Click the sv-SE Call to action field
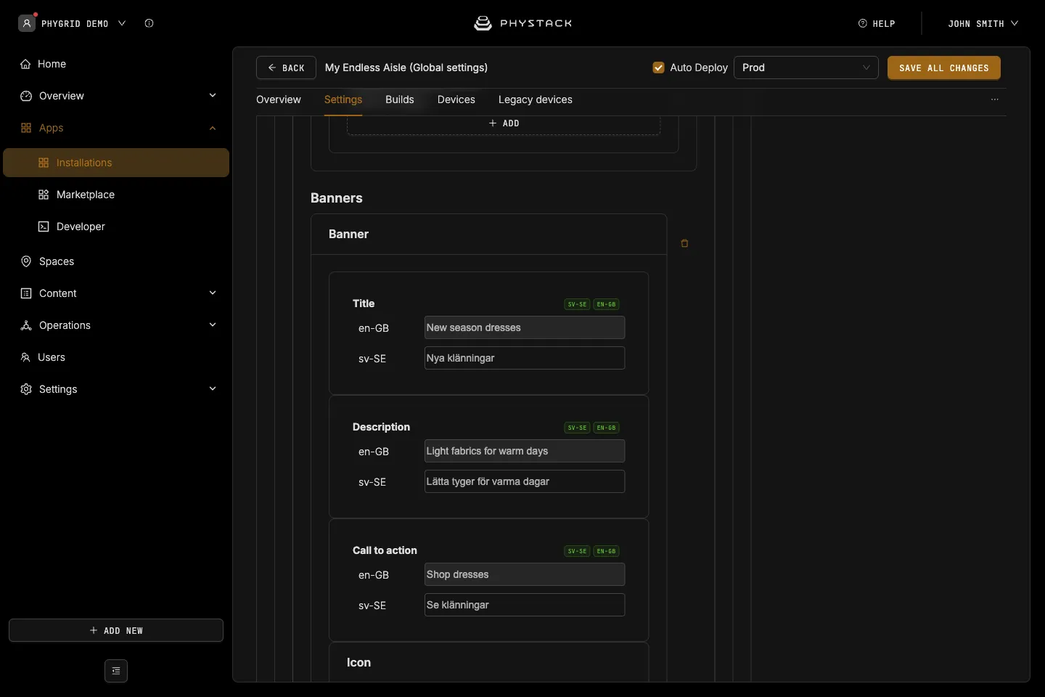Image resolution: width=1045 pixels, height=697 pixels. 525,605
